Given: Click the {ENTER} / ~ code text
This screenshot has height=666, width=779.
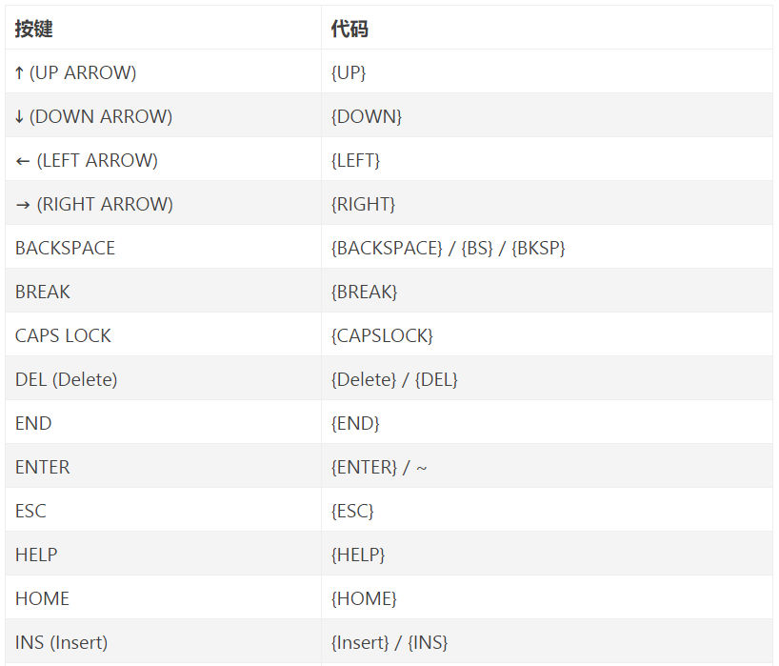Looking at the screenshot, I should [379, 467].
